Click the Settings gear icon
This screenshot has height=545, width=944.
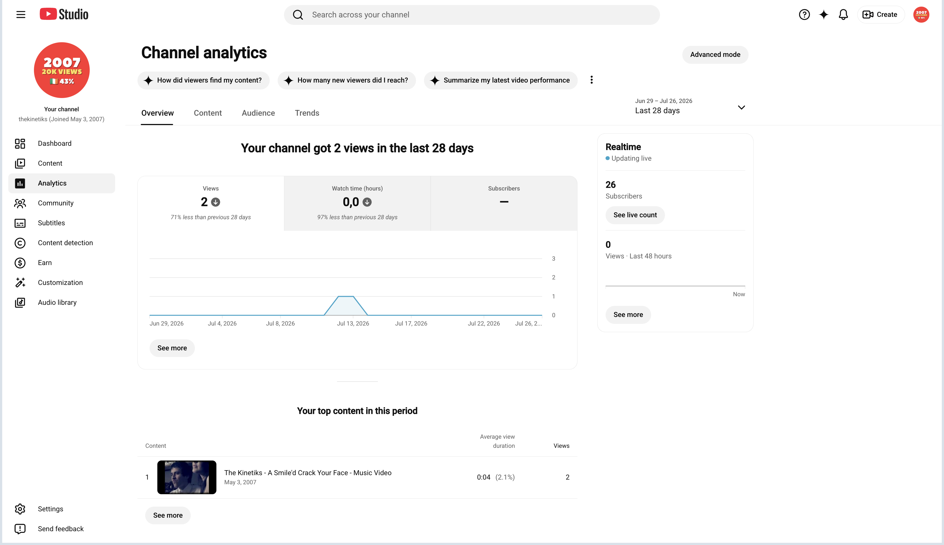(20, 509)
